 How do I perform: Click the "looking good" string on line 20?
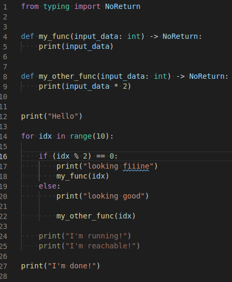tap(114, 196)
